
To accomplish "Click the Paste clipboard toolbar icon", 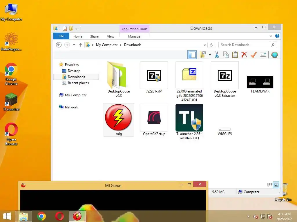I will tap(235, 55).
